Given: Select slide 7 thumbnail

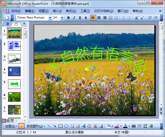Looking at the screenshot, I should [x=14, y=110].
